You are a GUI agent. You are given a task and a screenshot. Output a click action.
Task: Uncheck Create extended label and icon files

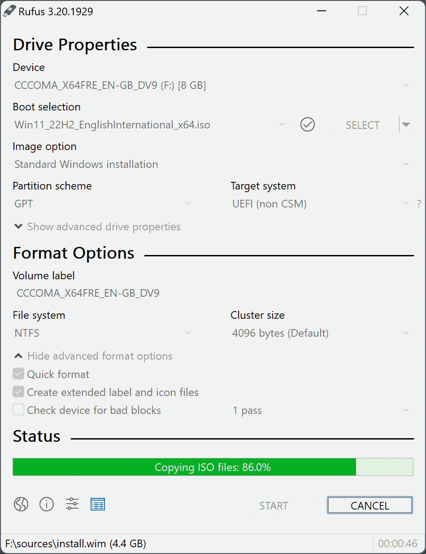pyautogui.click(x=18, y=391)
